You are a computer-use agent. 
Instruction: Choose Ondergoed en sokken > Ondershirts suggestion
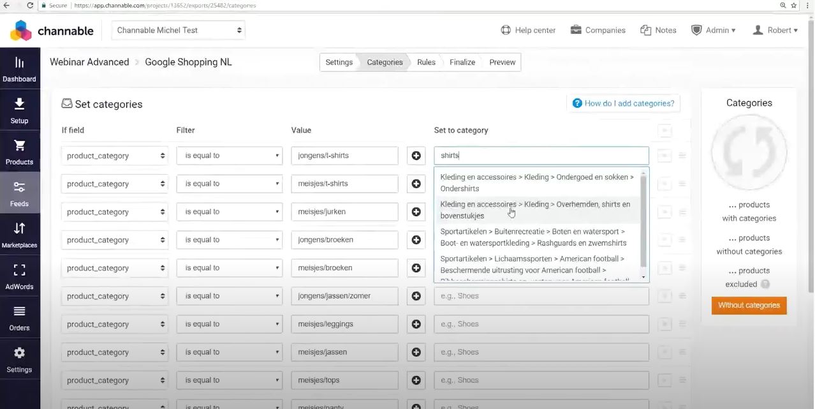538,182
